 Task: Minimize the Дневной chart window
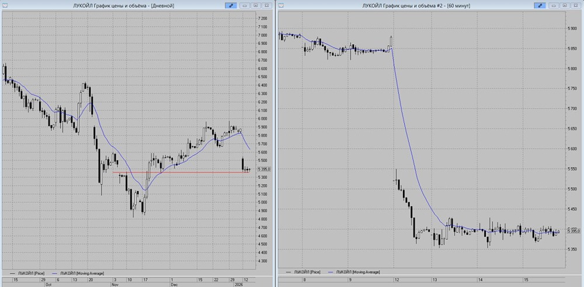coord(245,6)
